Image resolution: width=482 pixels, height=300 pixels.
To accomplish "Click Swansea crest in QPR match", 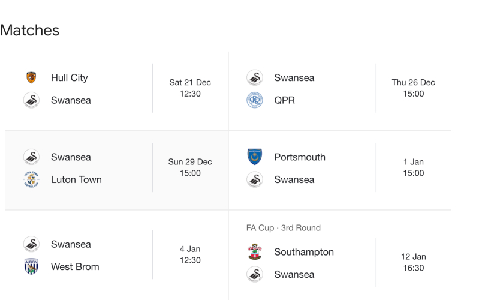I will tap(255, 77).
